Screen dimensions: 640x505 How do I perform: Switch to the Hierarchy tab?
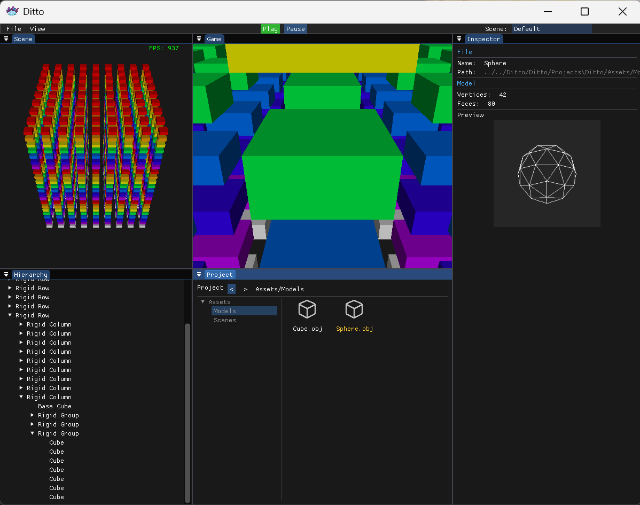tap(30, 274)
